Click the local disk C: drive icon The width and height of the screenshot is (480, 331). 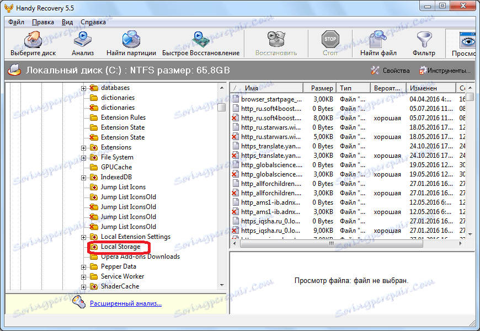click(14, 70)
